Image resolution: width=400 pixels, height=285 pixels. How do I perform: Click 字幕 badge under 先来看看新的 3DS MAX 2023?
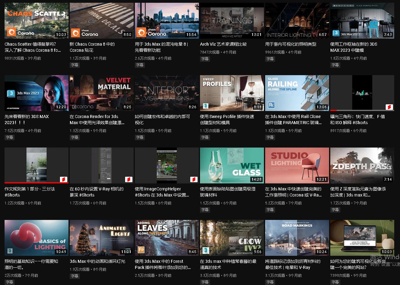pyautogui.click(x=9, y=137)
